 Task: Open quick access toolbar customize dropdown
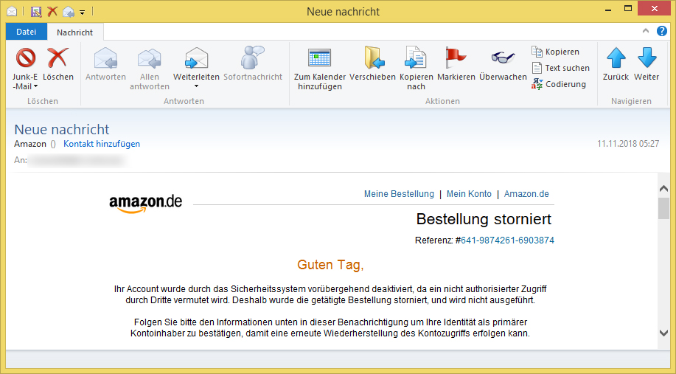(83, 13)
